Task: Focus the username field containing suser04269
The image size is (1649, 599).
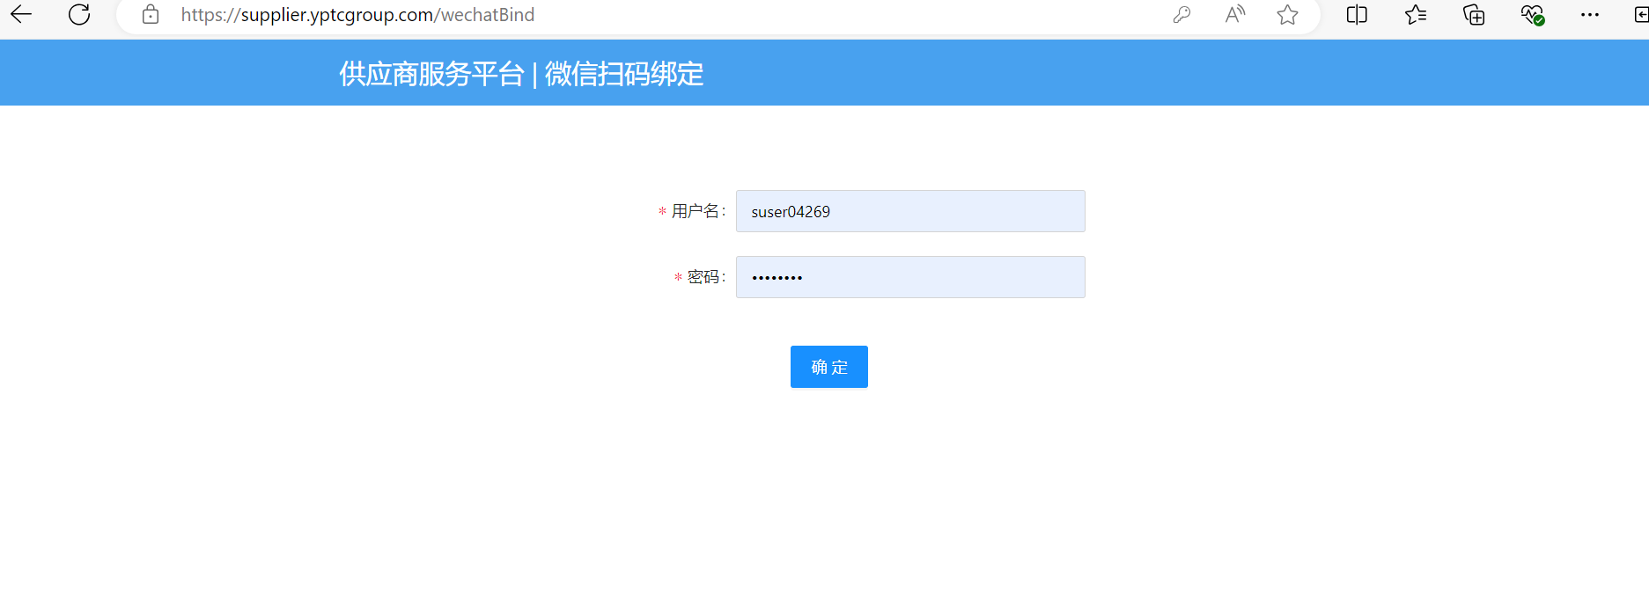Action: coord(909,211)
